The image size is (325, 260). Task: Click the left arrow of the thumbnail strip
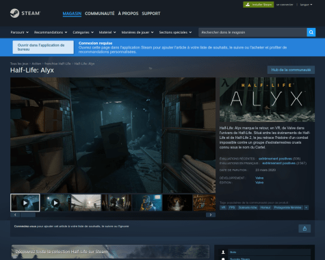(x=15, y=215)
